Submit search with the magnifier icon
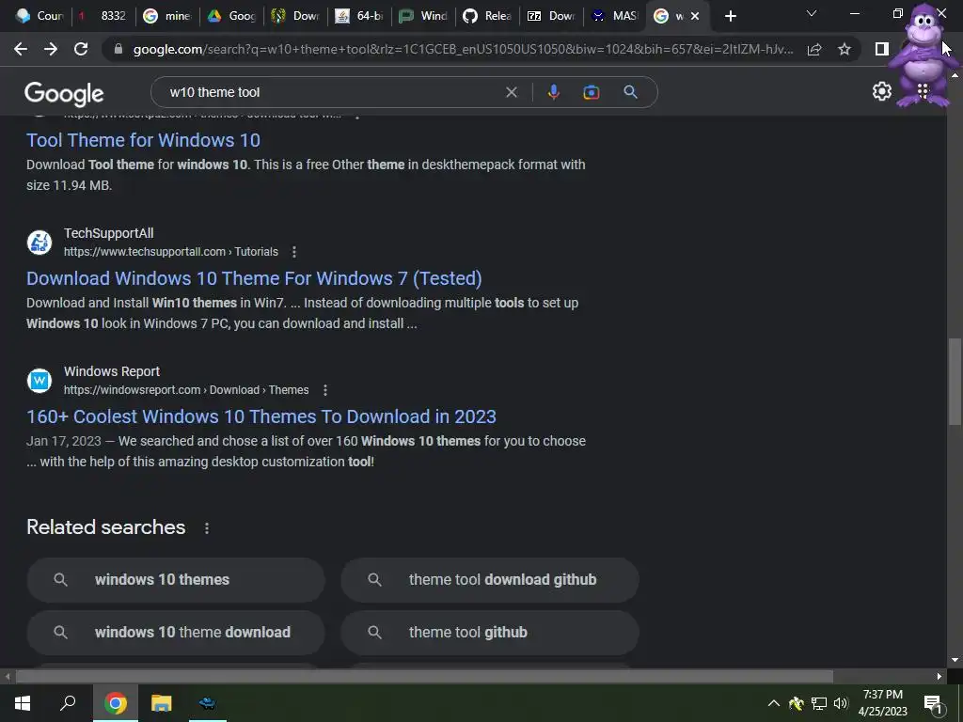The width and height of the screenshot is (963, 722). coord(630,92)
